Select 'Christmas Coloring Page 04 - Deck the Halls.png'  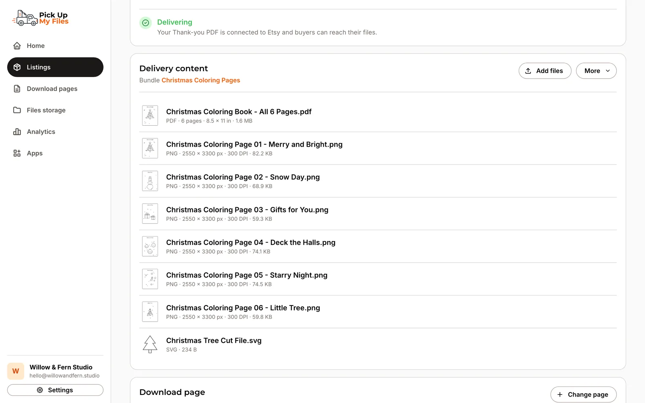click(x=251, y=242)
